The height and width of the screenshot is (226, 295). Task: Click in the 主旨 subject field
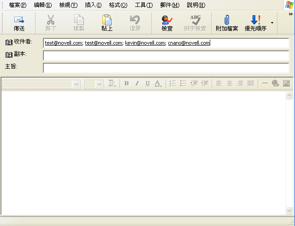tap(166, 68)
